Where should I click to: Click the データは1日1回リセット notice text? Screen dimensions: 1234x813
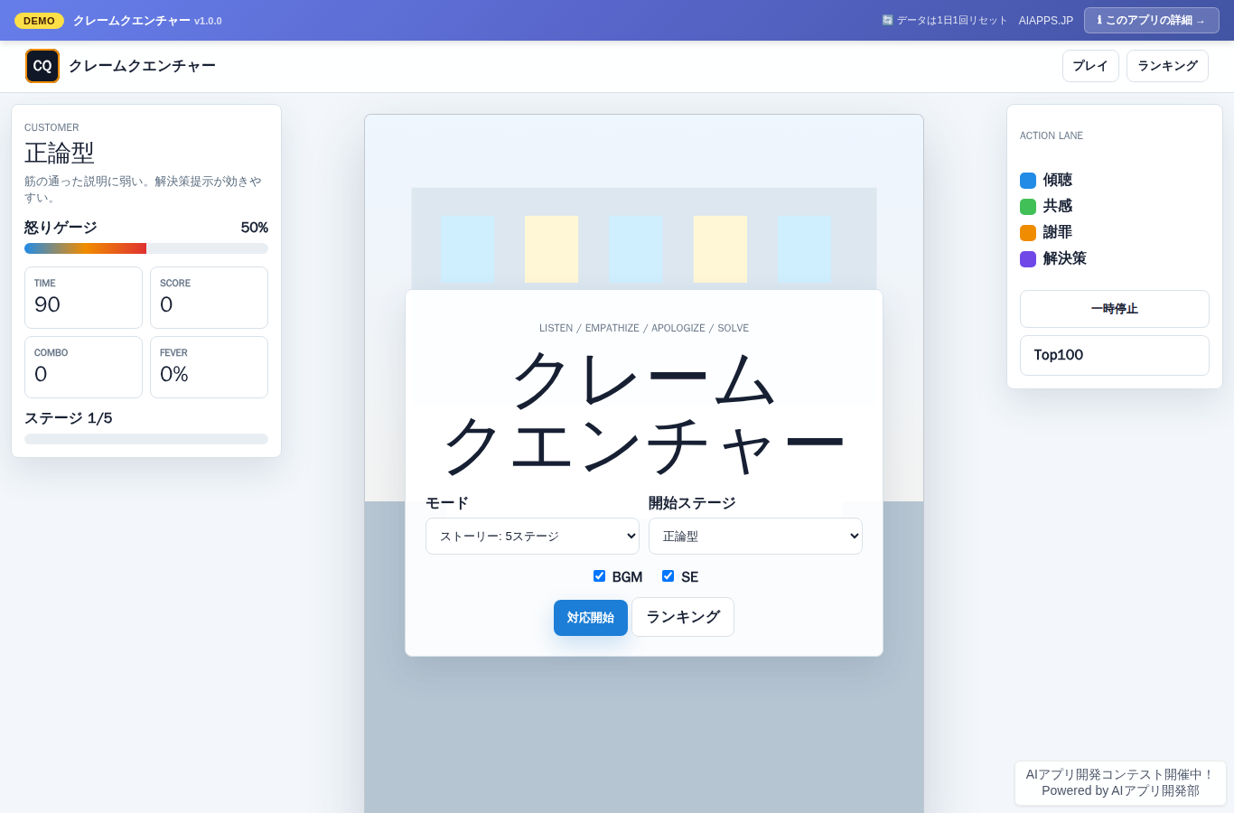(x=951, y=21)
